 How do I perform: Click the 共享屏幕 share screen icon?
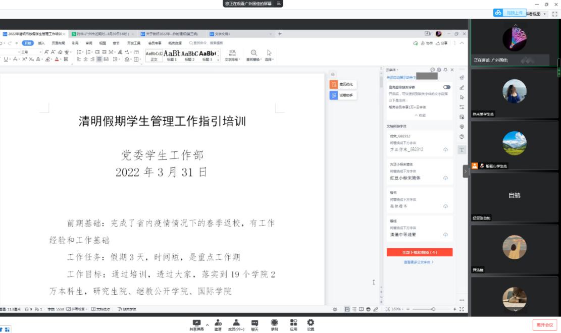[x=197, y=324]
